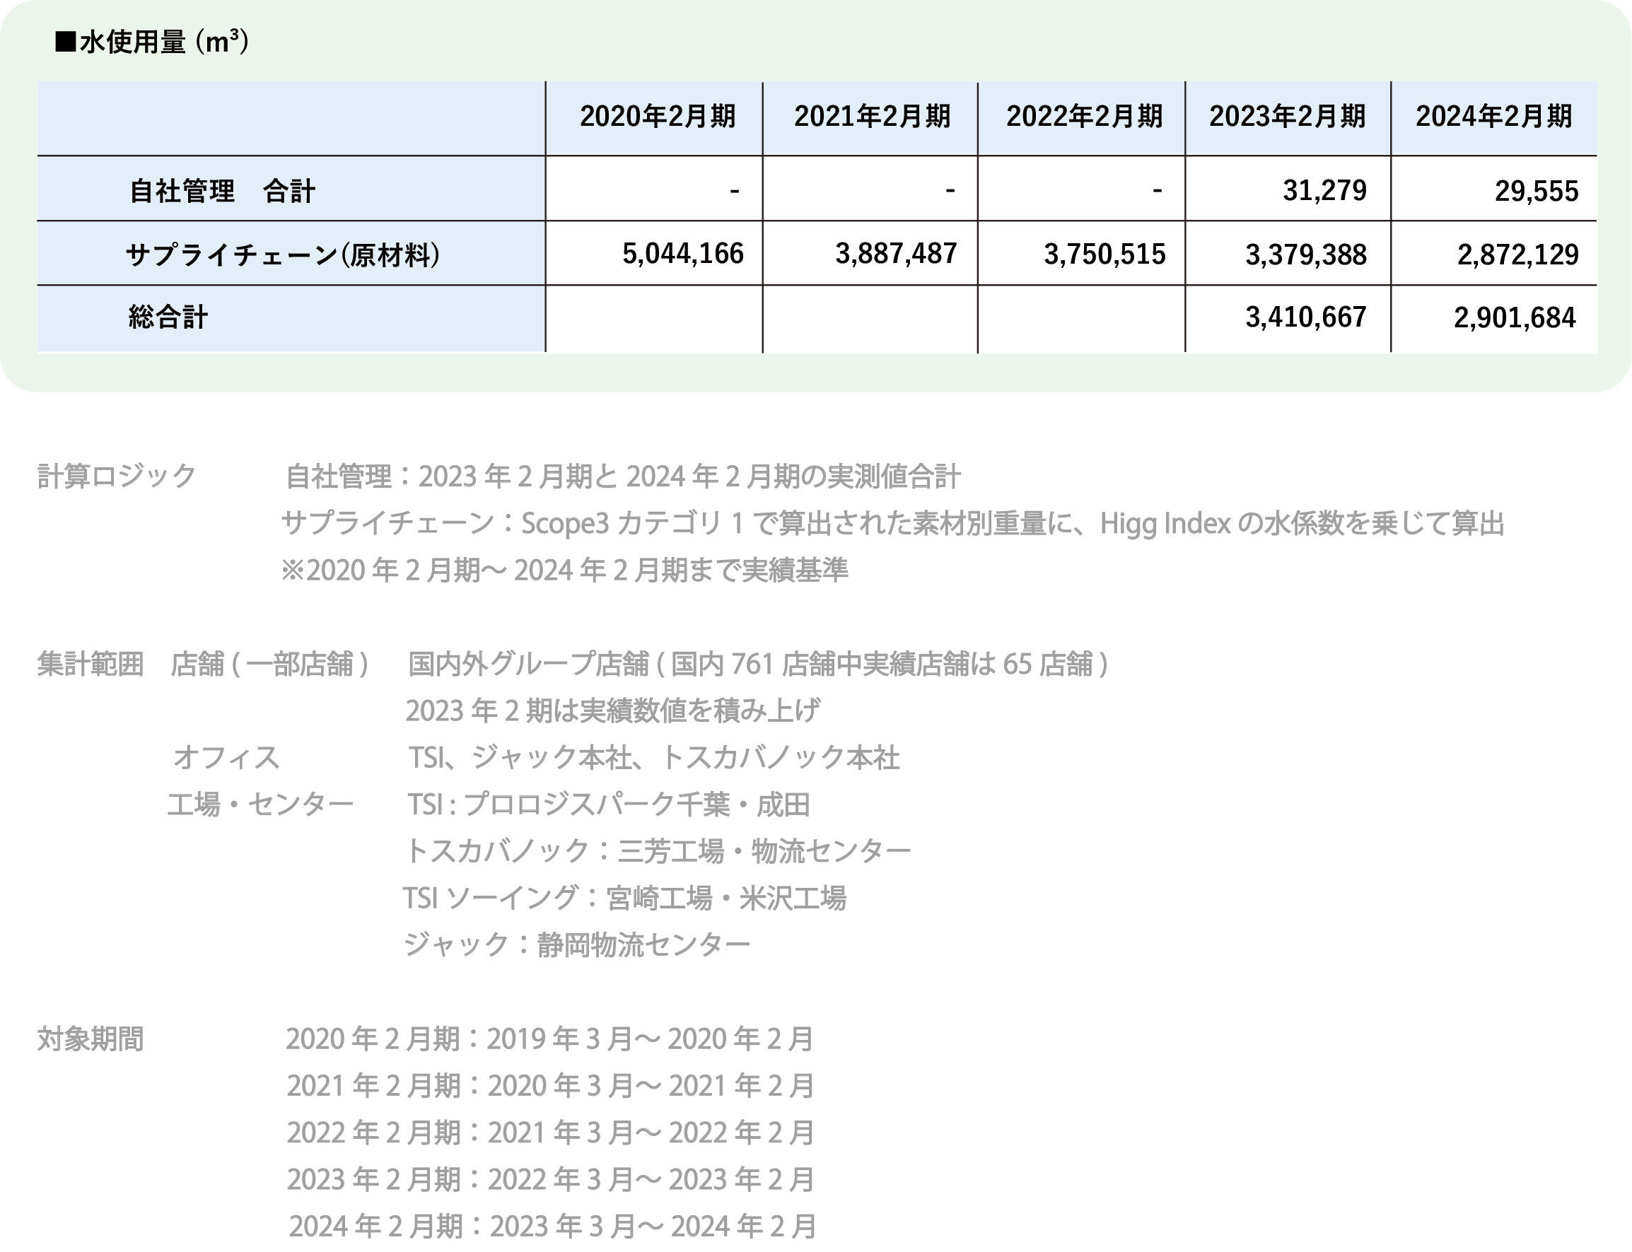Select the 2020年2月期 column header
This screenshot has height=1252, width=1632.
coord(658,116)
